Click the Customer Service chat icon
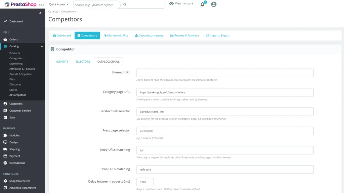 [5, 111]
